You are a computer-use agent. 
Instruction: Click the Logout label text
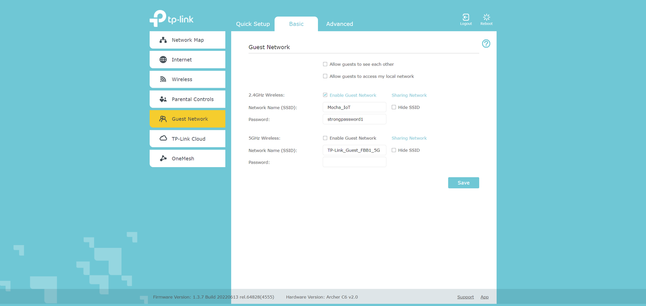click(466, 24)
